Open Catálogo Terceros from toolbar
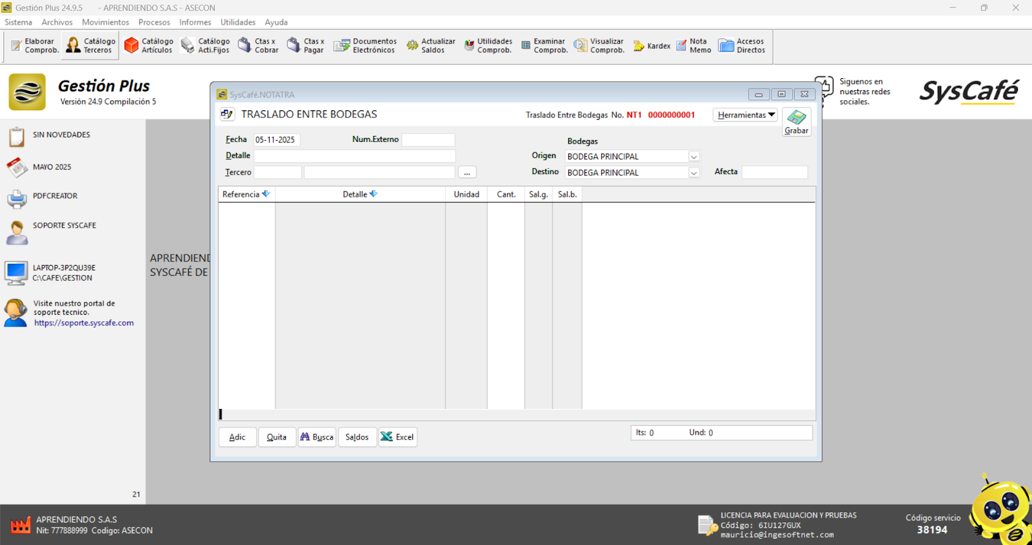This screenshot has width=1032, height=545. (90, 46)
